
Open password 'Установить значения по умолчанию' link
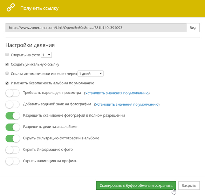[x=117, y=93]
